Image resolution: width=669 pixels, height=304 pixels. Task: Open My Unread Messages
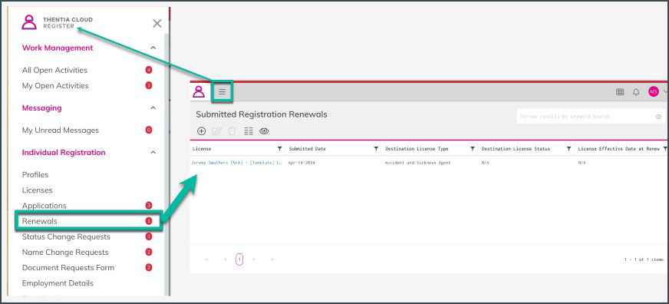point(61,131)
